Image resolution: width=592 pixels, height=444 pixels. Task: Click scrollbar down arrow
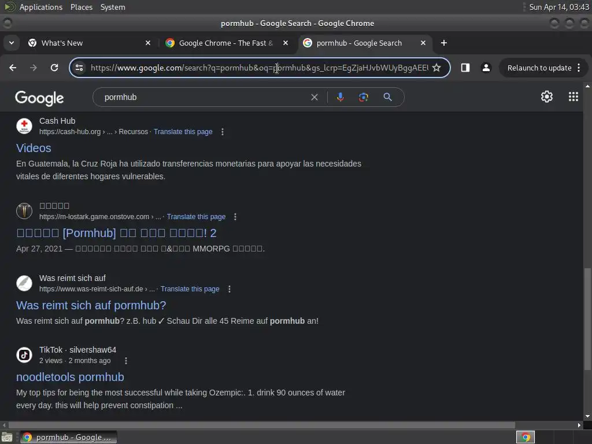587,416
